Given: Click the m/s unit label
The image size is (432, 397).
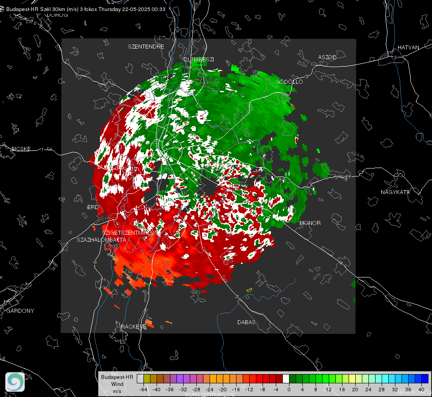Looking at the screenshot, I should pyautogui.click(x=117, y=391).
